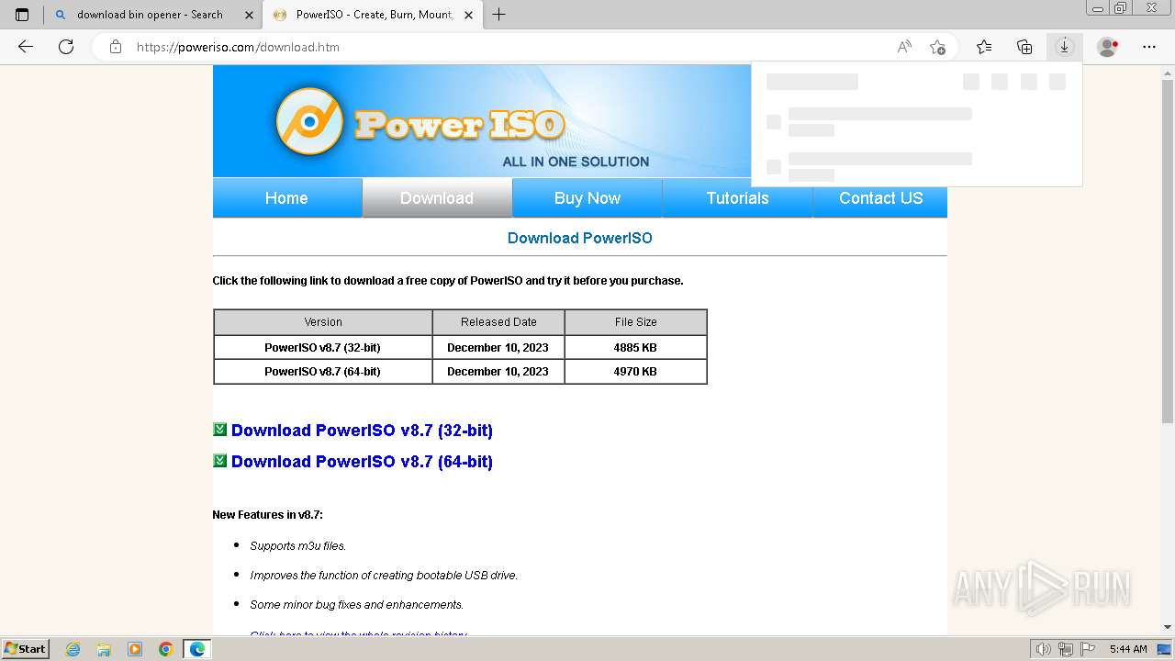This screenshot has width=1175, height=661.
Task: Open the Contact US navigation tab
Action: coord(880,198)
